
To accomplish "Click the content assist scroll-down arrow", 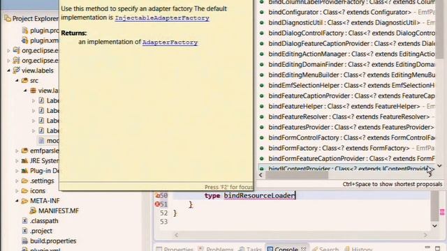I will pyautogui.click(x=439, y=166).
